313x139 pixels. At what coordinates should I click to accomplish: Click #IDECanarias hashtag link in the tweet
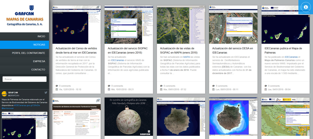coord(21,105)
